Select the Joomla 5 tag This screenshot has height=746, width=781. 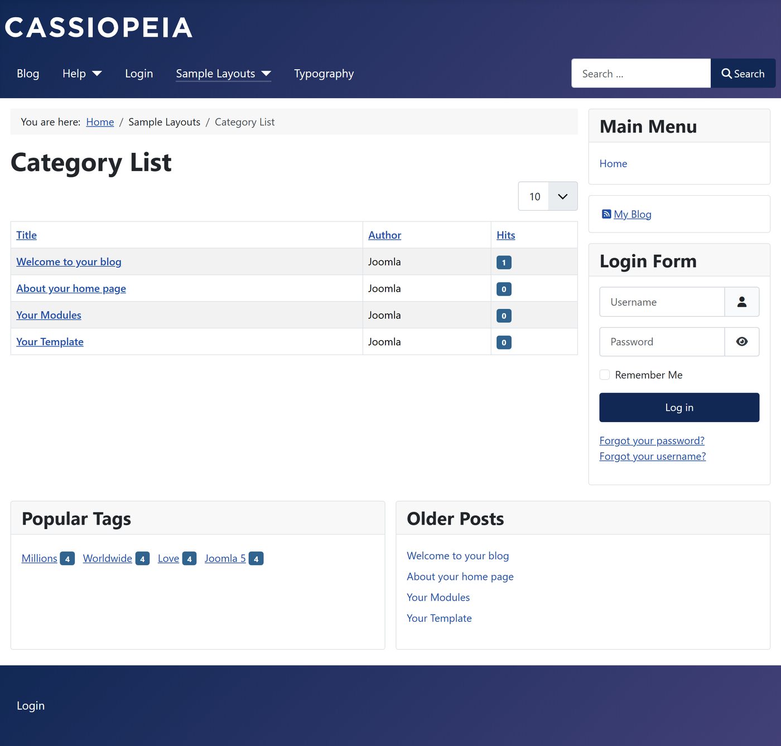point(225,558)
